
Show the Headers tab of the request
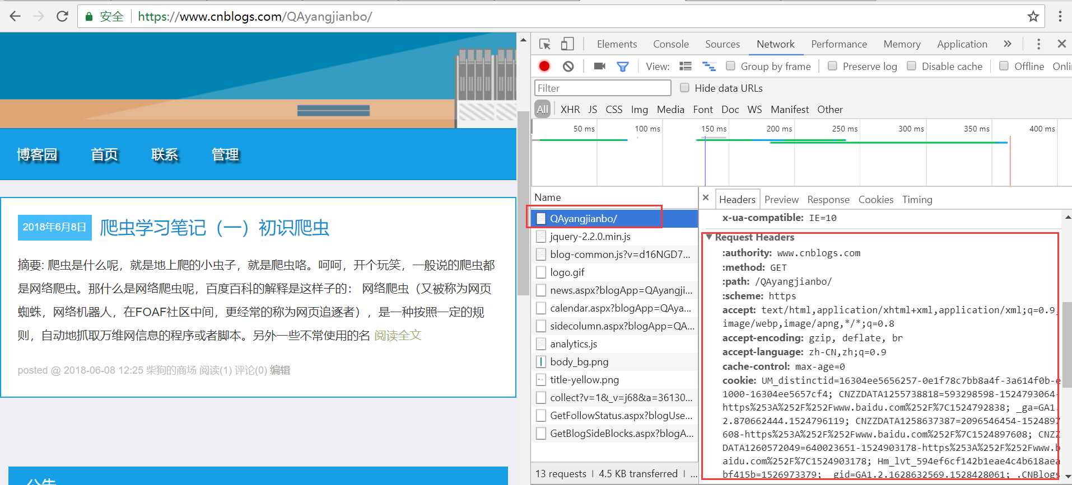(737, 200)
